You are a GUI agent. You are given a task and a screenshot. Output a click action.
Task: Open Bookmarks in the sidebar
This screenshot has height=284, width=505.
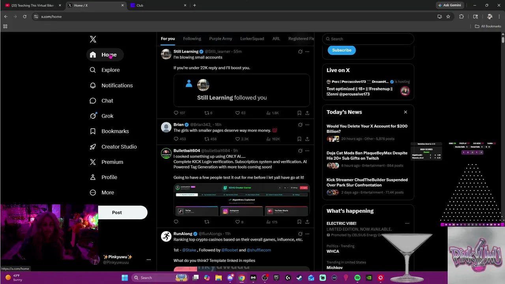point(110,131)
